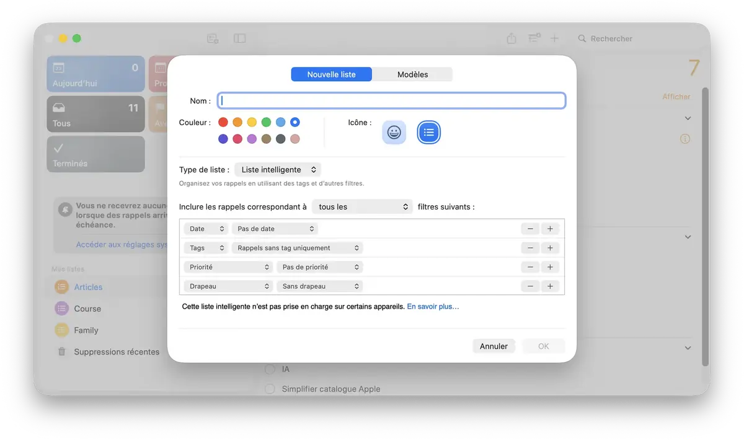
Task: Click the plus icon to add reminder
Action: (x=554, y=38)
